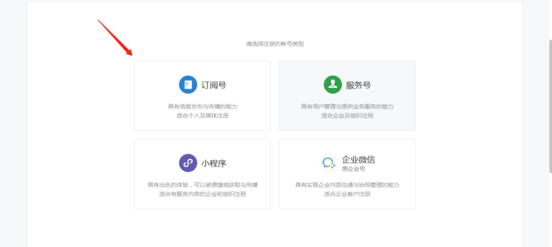Click 适合企业及组织注册 text

click(x=347, y=116)
